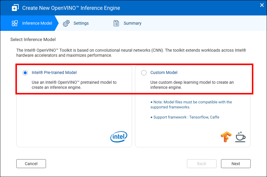The height and width of the screenshot is (177, 267).
Task: Click the Caffe coffee cup icon
Action: [240, 136]
